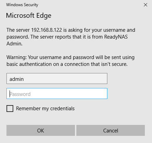
Task: Click the ReadyNAS word in the message
Action: (116, 37)
